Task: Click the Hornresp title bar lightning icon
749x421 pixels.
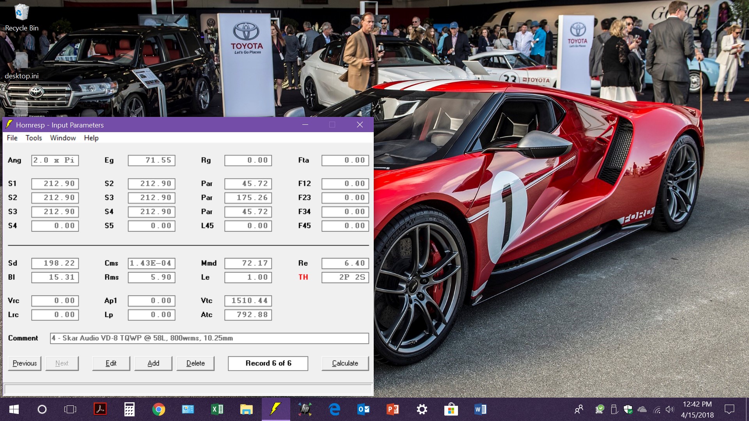Action: tap(9, 124)
